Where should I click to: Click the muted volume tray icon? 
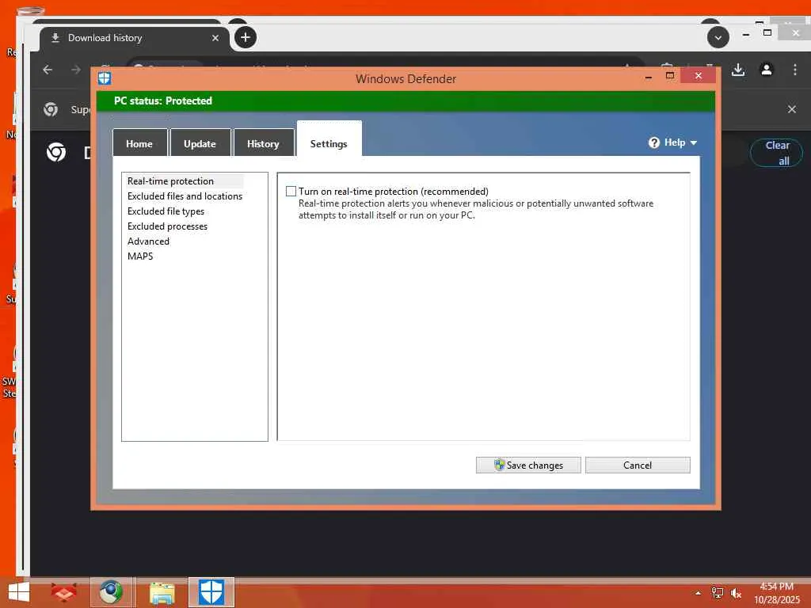coord(736,593)
